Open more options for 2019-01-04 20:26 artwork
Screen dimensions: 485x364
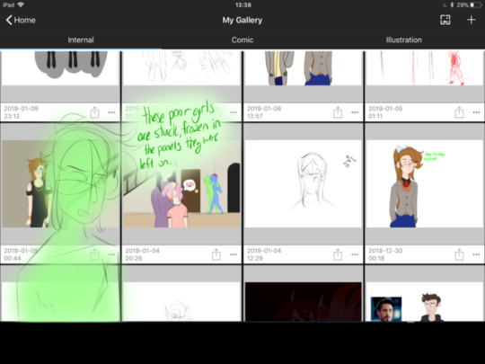(x=234, y=254)
